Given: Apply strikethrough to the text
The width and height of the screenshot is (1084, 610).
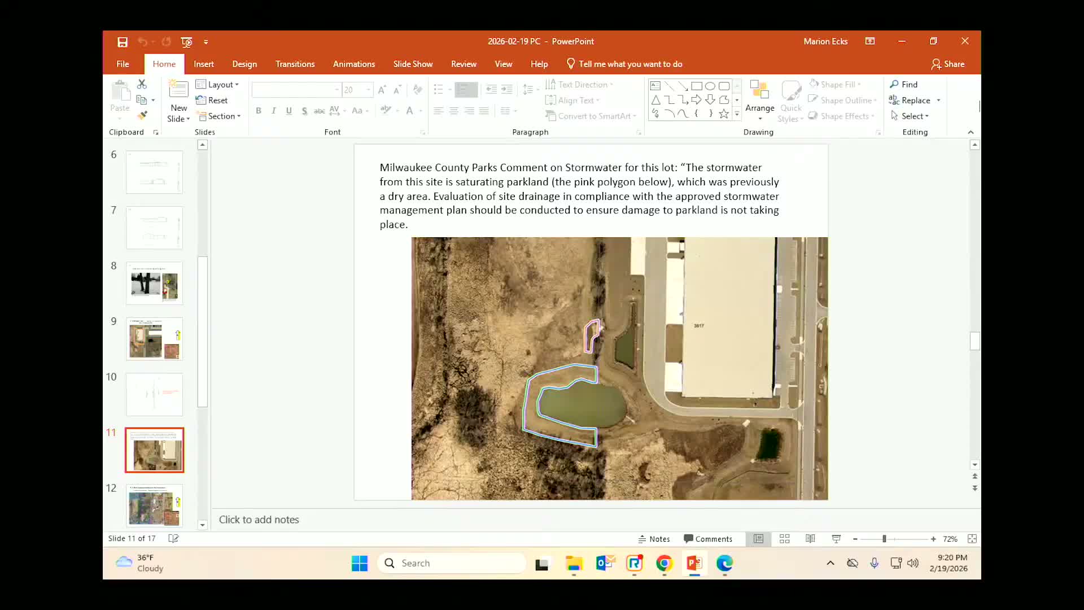Looking at the screenshot, I should tap(320, 111).
